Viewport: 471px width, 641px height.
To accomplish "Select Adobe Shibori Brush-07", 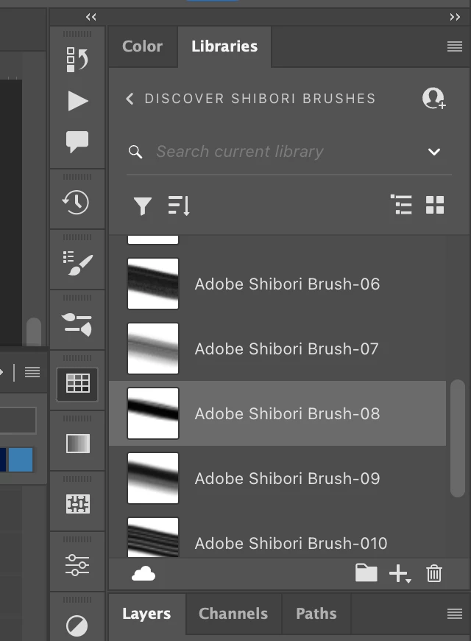I will click(277, 348).
